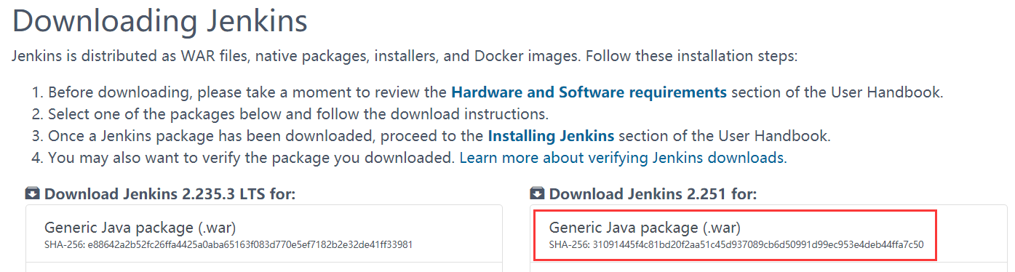Click 'Download Jenkins 2.235.3 LTS for:' heading

coord(170,193)
